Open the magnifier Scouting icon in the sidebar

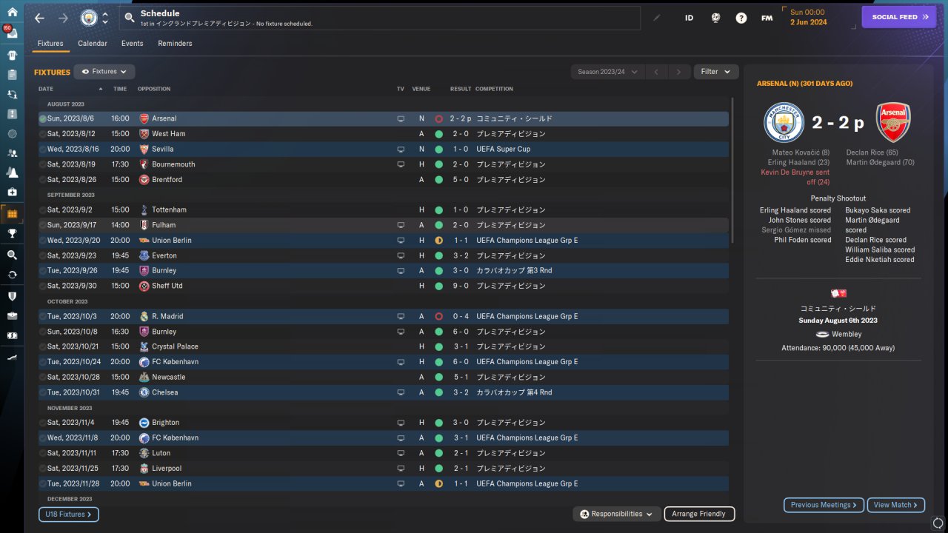(12, 255)
